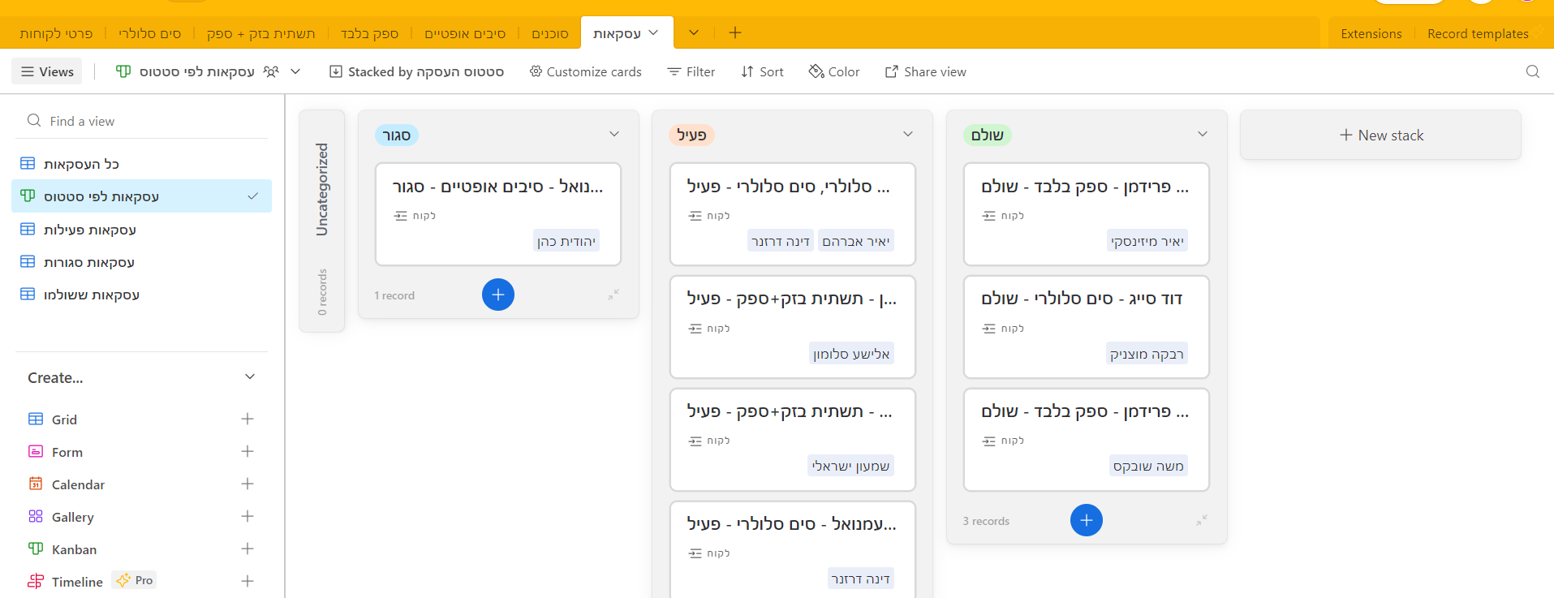The width and height of the screenshot is (1554, 598).
Task: Click the blue plus button in the שולם stack
Action: [1086, 520]
